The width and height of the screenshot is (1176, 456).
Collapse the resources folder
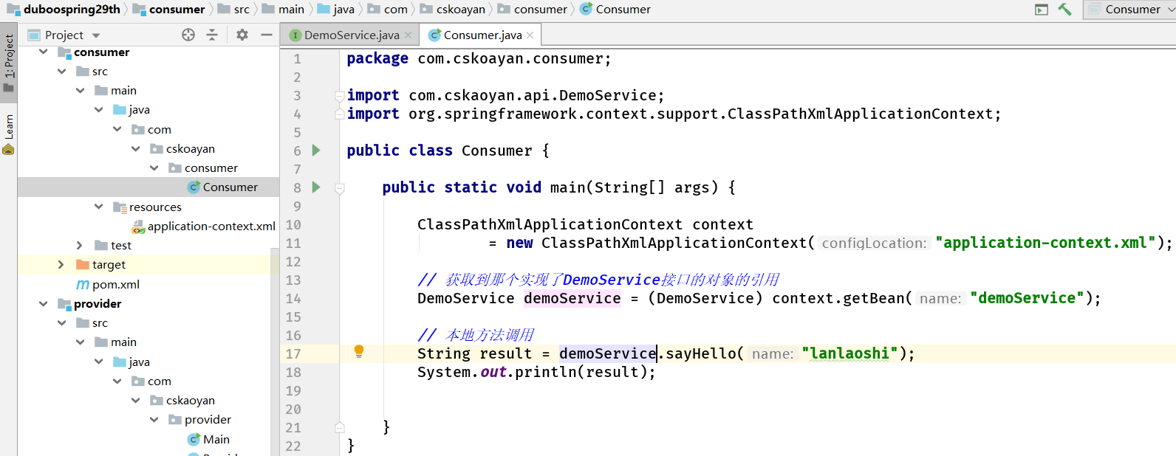point(98,207)
